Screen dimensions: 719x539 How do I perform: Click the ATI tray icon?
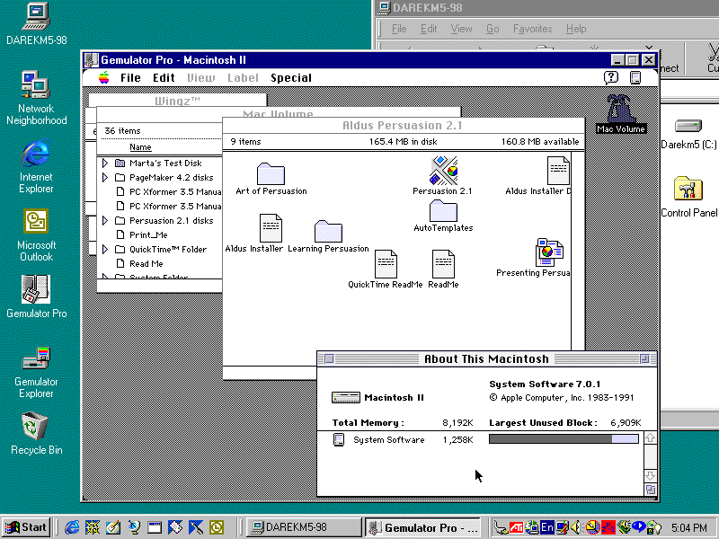tap(516, 527)
